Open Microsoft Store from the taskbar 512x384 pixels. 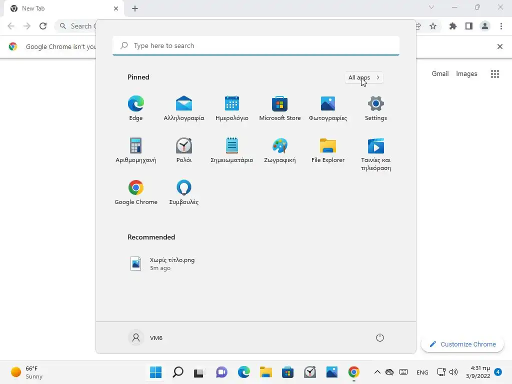click(287, 372)
